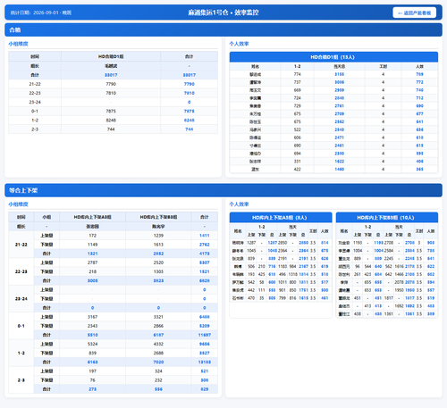Click the 返回产能看板 back button
447x408 pixels.
click(415, 12)
